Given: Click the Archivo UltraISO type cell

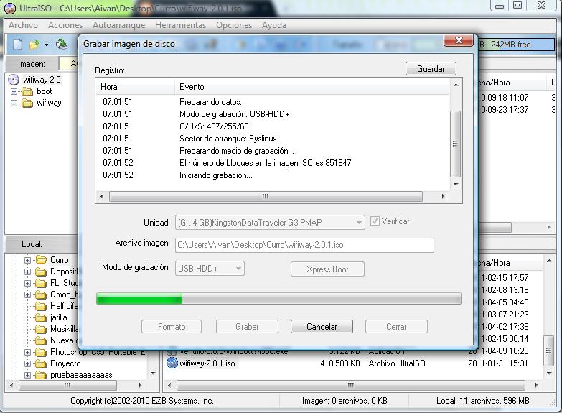Looking at the screenshot, I should [397, 363].
